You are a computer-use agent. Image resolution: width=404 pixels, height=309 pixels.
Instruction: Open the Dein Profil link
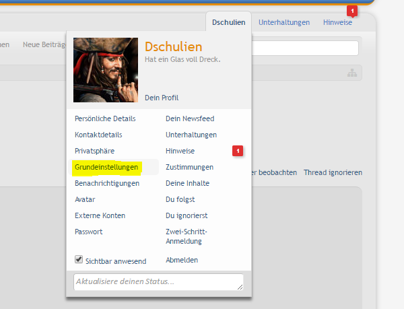tap(162, 98)
